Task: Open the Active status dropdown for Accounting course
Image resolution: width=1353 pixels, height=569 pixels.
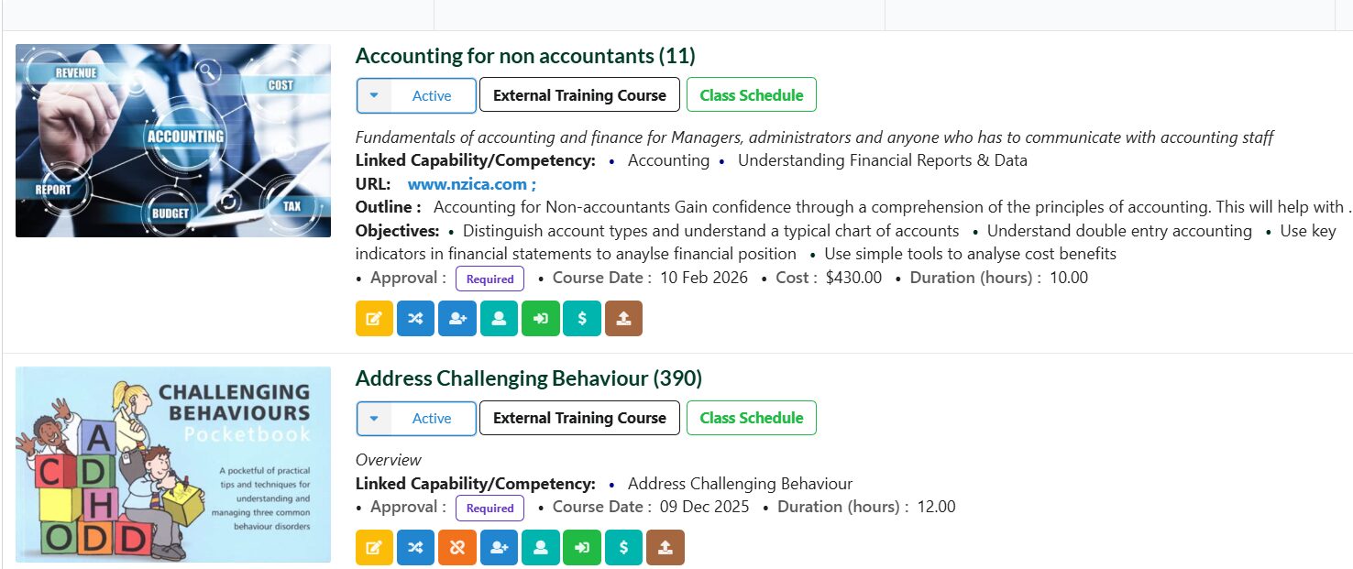Action: 374,95
